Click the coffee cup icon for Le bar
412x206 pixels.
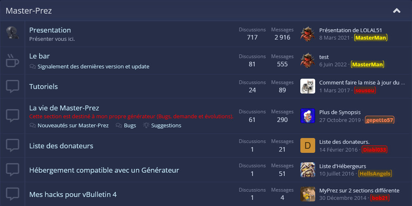(x=12, y=61)
